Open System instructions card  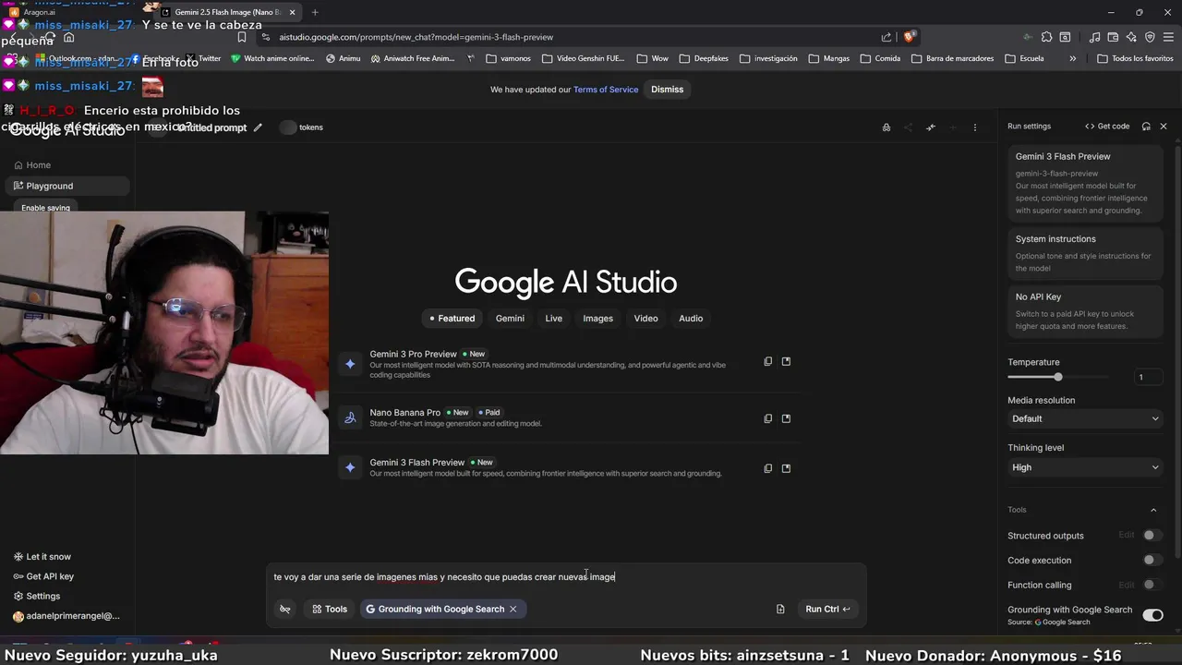pos(1085,252)
